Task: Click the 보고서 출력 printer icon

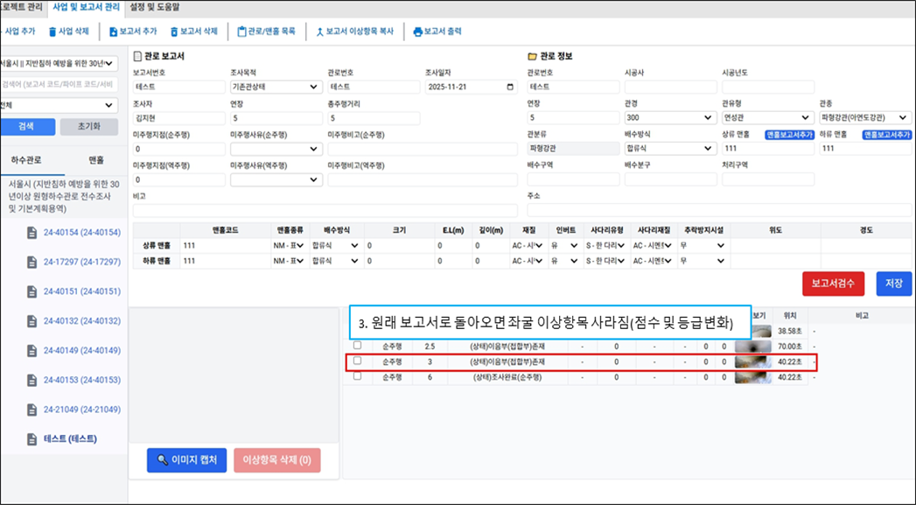Action: [418, 32]
